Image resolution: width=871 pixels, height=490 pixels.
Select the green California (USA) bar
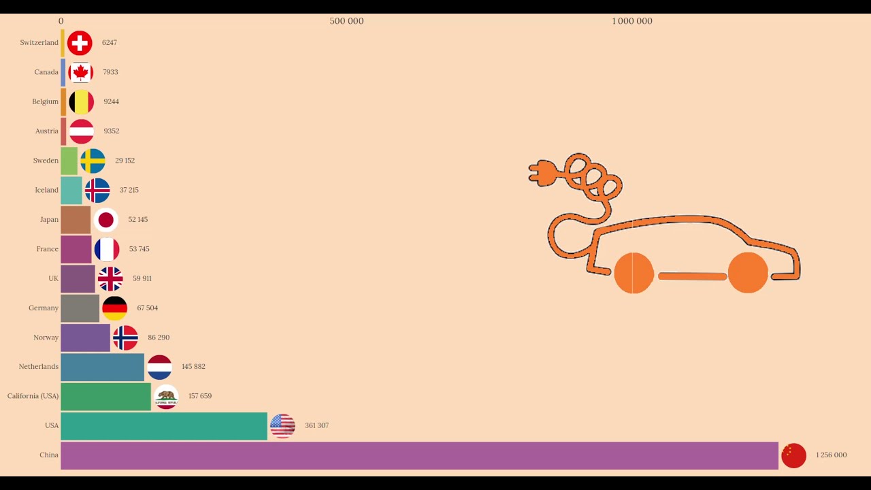(x=105, y=396)
